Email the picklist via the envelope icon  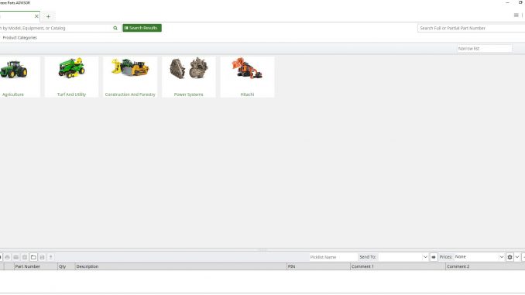pos(16,257)
